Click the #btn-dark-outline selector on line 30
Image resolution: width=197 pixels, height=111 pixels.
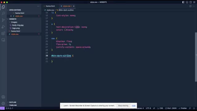61,56
